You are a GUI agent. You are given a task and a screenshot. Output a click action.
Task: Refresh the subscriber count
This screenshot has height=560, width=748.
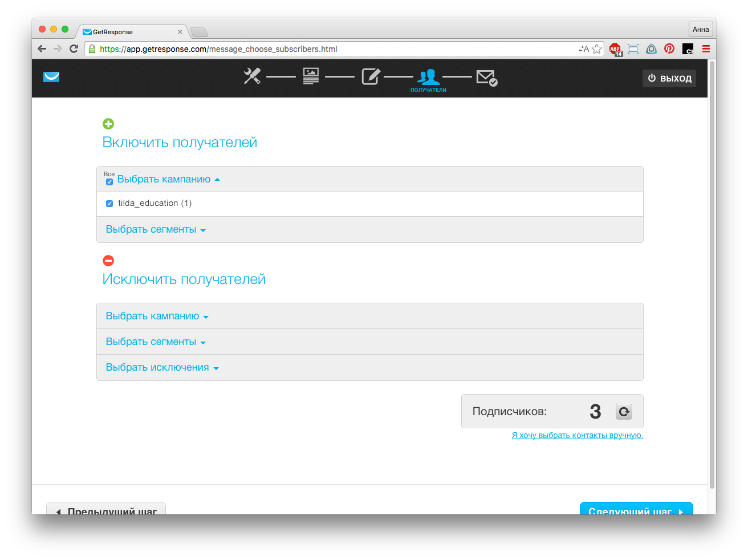(x=624, y=412)
